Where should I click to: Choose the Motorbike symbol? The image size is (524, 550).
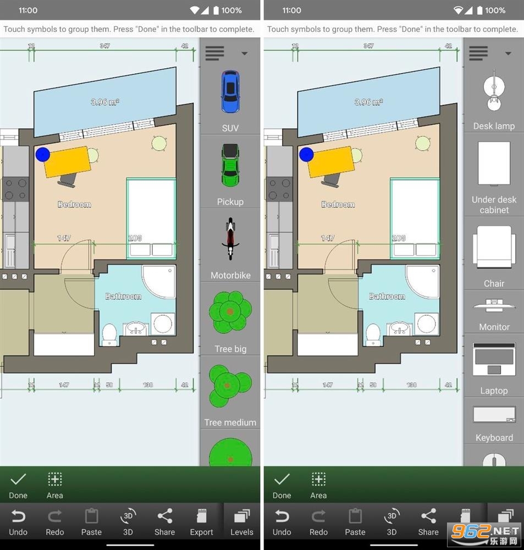(230, 239)
